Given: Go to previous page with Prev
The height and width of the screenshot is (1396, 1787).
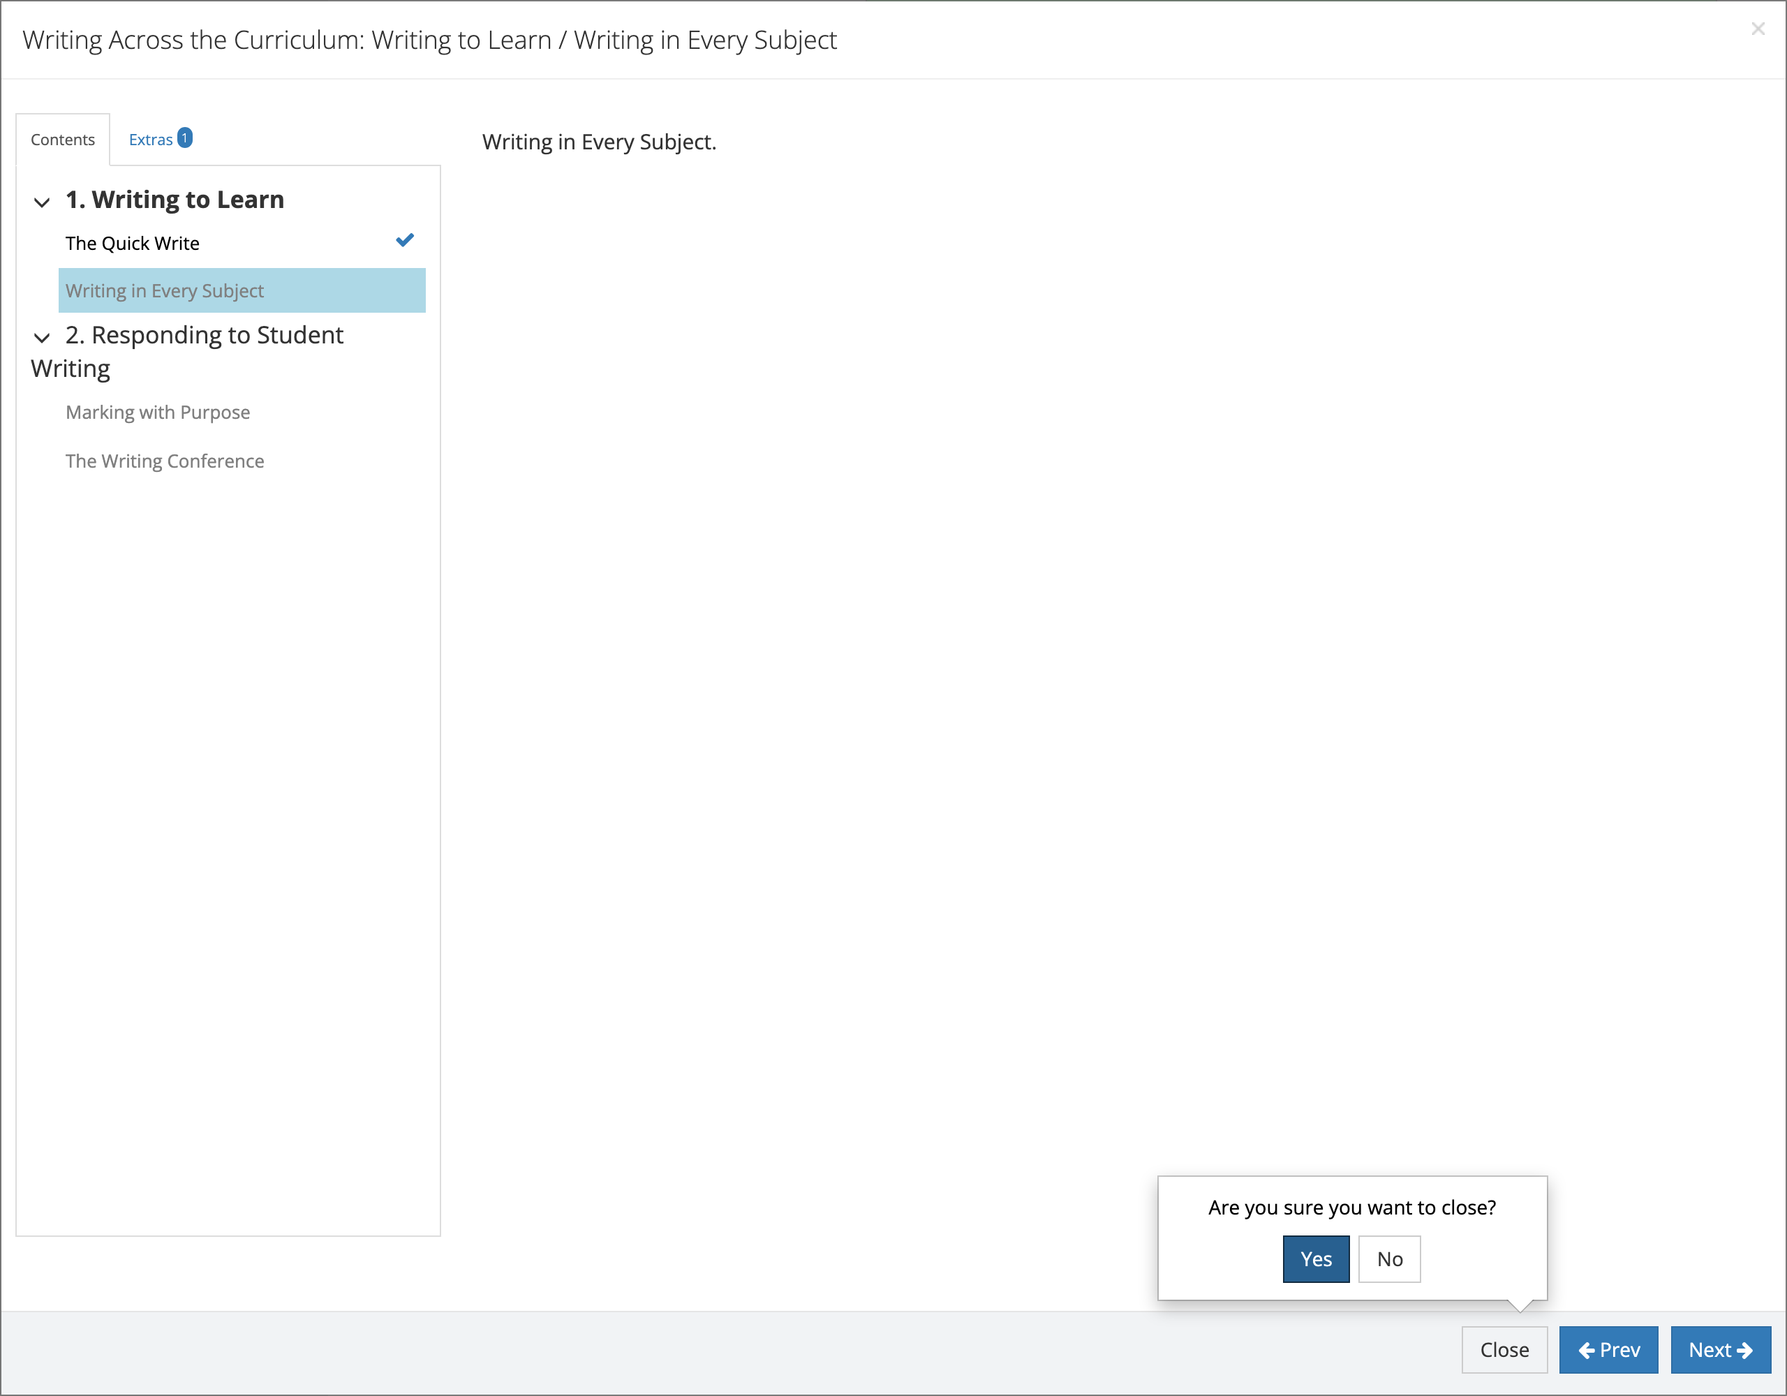Looking at the screenshot, I should 1608,1349.
